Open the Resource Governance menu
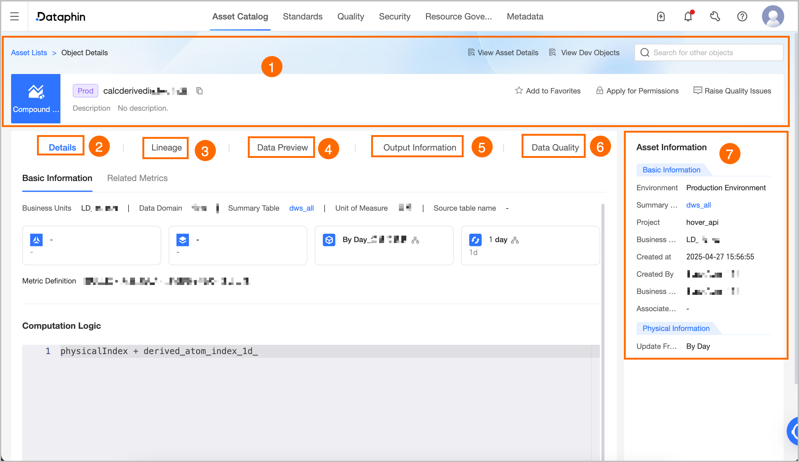 click(x=458, y=17)
